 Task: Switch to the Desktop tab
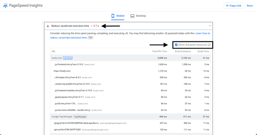tap(138, 16)
